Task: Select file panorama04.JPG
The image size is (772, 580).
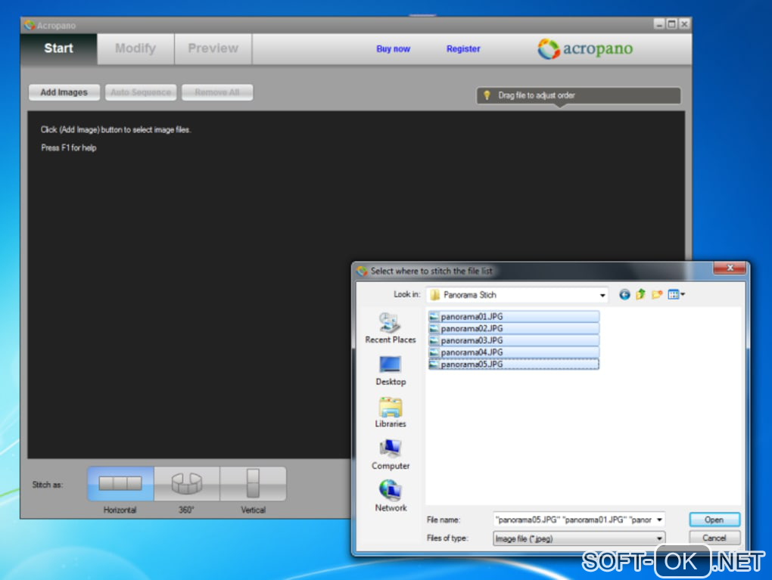Action: [514, 352]
